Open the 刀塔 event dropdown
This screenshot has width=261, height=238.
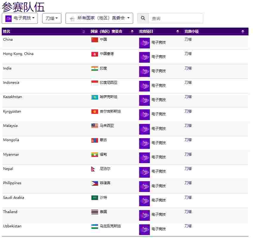(52, 18)
